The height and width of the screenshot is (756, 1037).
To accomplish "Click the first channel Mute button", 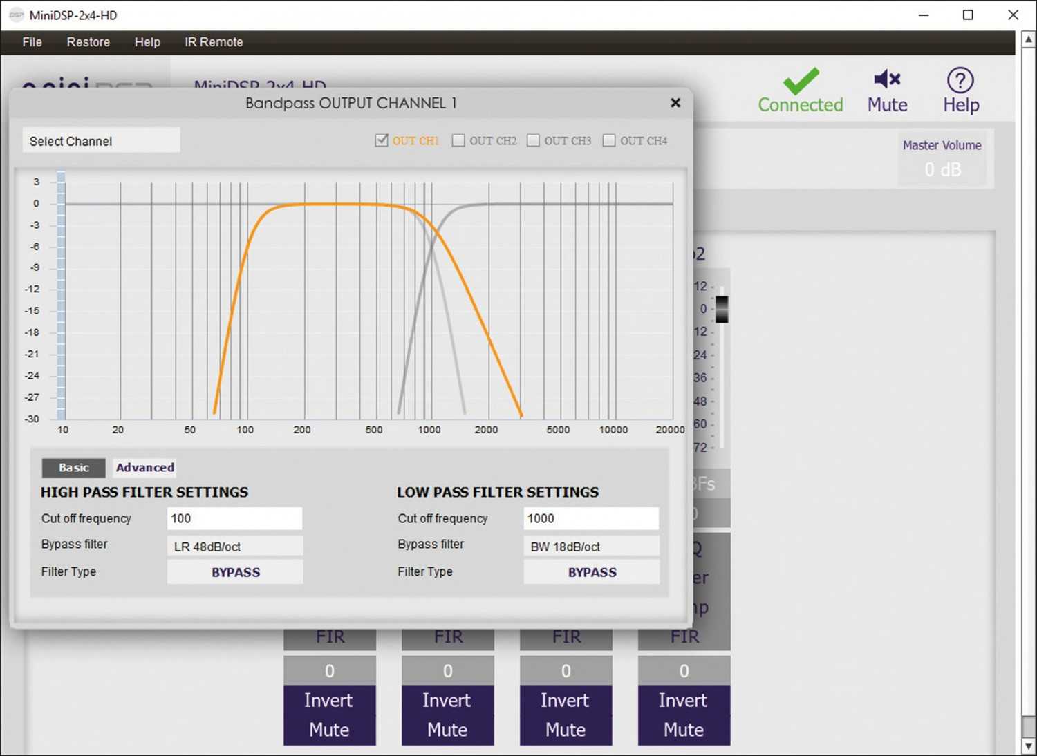I will click(329, 730).
